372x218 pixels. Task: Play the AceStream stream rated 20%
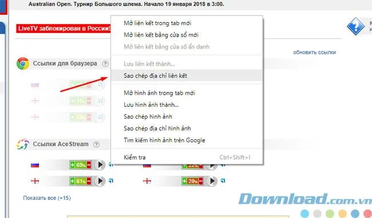point(212,181)
